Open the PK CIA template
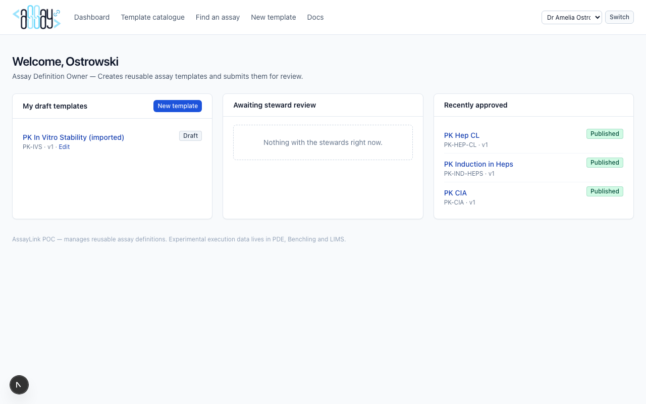The width and height of the screenshot is (646, 404). (x=455, y=193)
